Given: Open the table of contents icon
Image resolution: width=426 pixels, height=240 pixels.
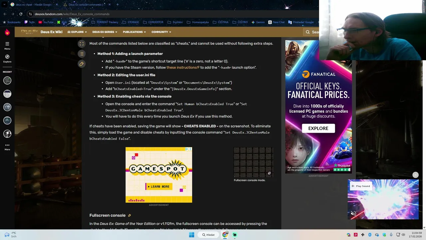Looking at the screenshot, I should [x=82, y=54].
